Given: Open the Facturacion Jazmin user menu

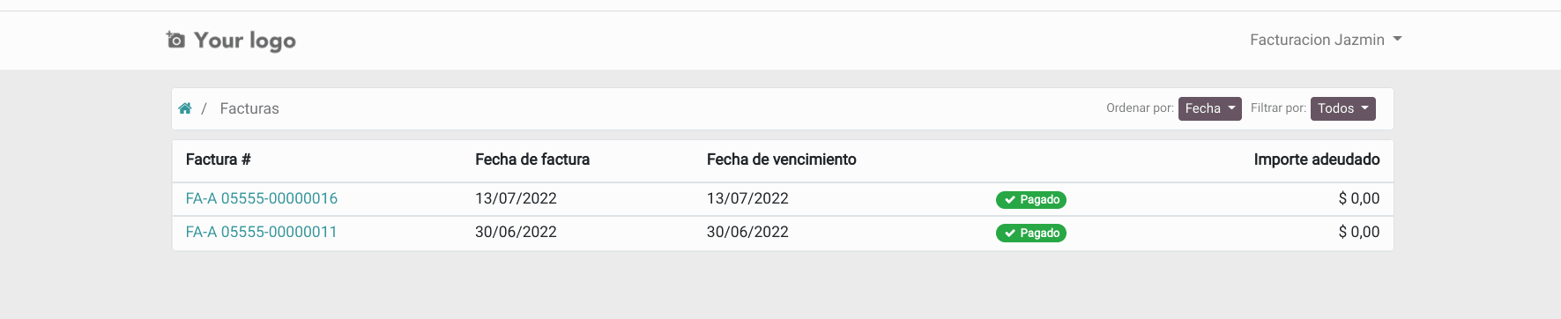Looking at the screenshot, I should [x=1326, y=40].
